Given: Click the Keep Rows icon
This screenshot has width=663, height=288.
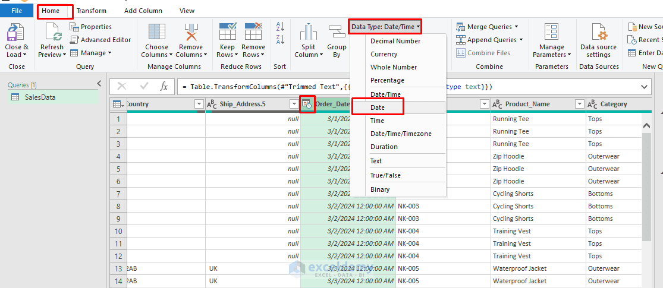Looking at the screenshot, I should click(228, 32).
